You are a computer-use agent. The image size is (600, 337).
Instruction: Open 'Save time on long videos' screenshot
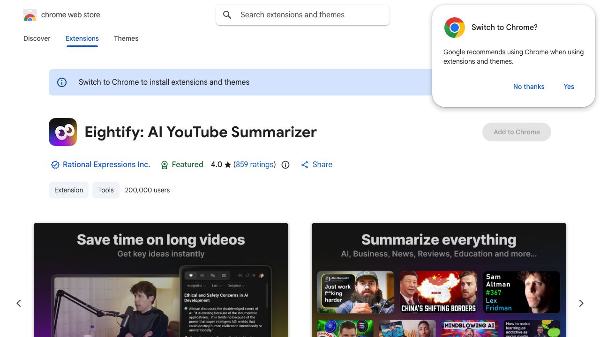pos(161,280)
